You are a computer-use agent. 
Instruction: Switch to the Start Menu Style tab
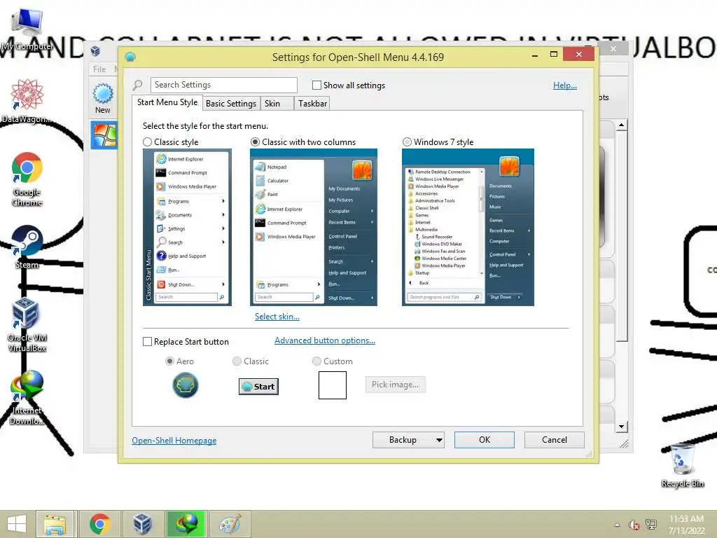pyautogui.click(x=167, y=102)
